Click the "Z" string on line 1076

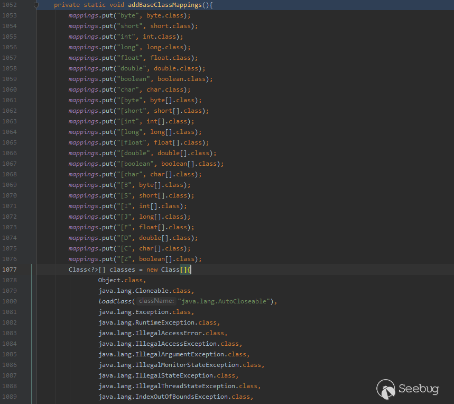point(123,259)
